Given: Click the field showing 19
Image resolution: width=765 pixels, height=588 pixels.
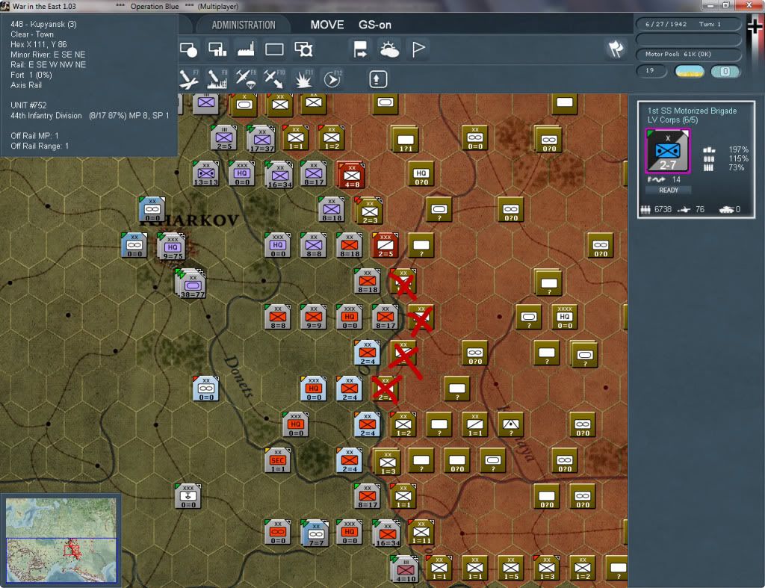Looking at the screenshot, I should click(x=651, y=71).
